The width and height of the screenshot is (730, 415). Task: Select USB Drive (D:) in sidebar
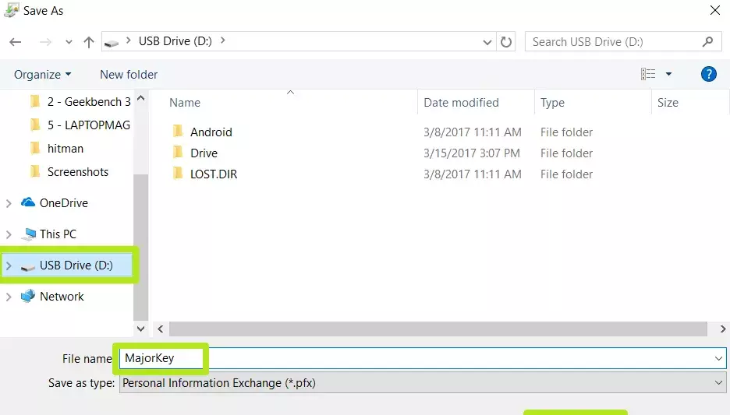[x=67, y=265]
